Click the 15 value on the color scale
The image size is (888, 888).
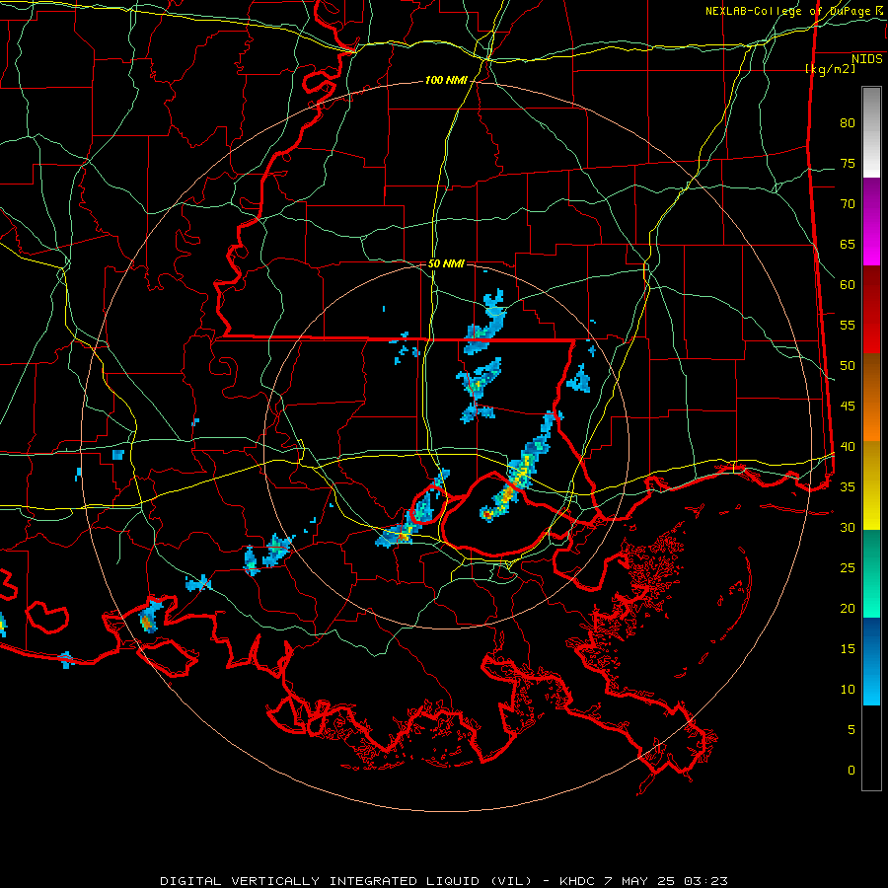pos(848,649)
